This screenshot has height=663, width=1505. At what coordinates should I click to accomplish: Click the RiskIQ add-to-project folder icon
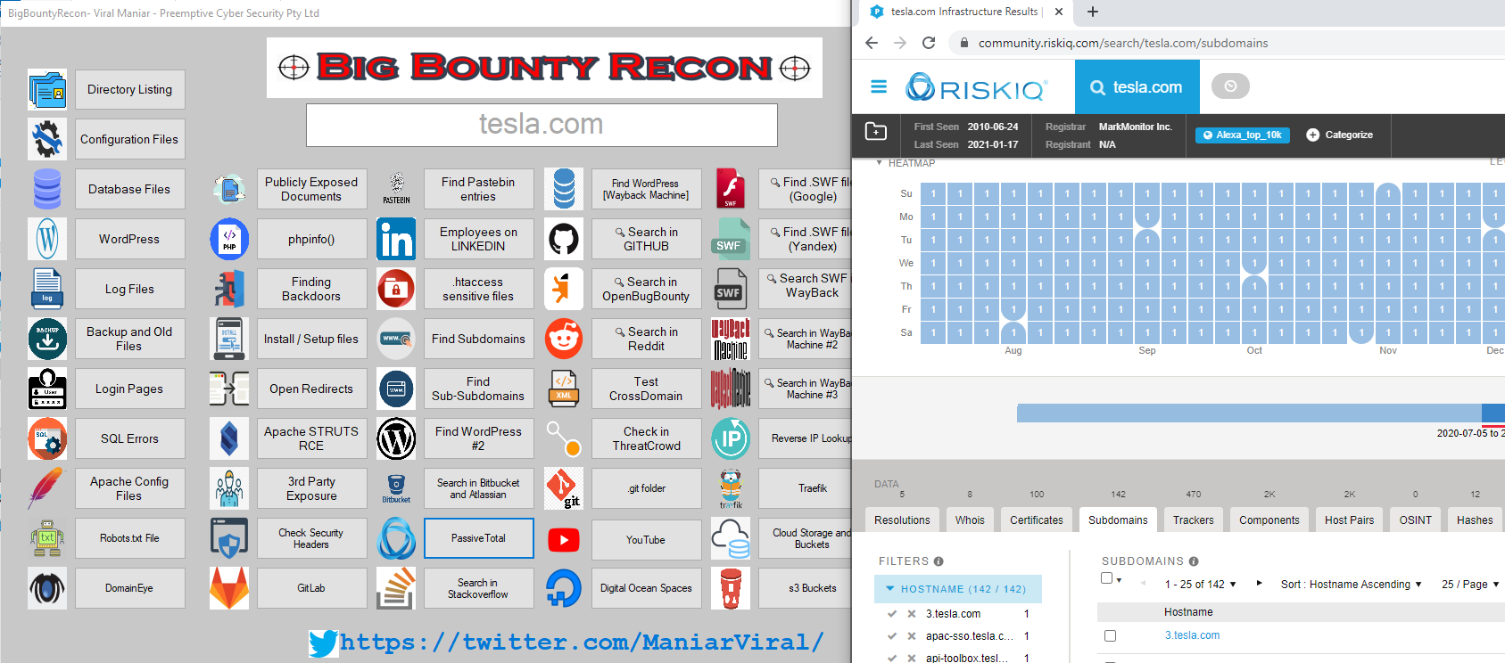pyautogui.click(x=876, y=131)
